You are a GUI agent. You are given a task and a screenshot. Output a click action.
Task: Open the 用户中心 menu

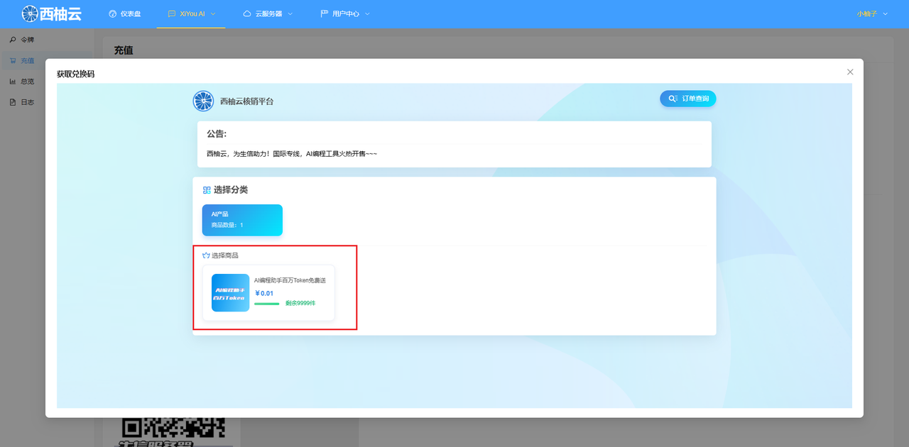344,13
